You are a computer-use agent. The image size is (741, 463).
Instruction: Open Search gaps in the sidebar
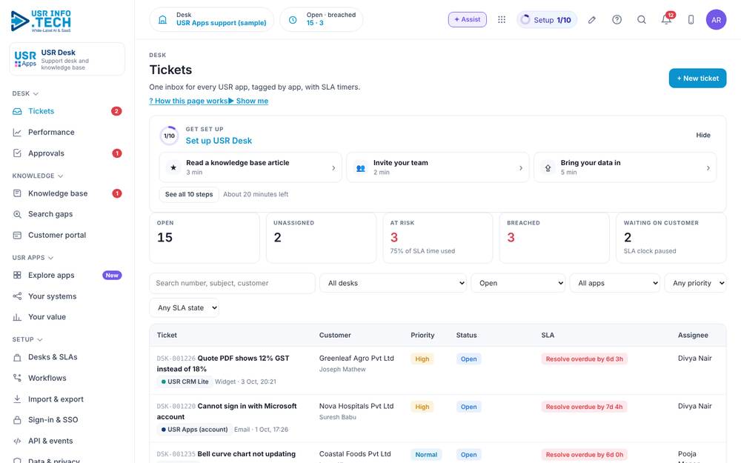tap(67, 214)
